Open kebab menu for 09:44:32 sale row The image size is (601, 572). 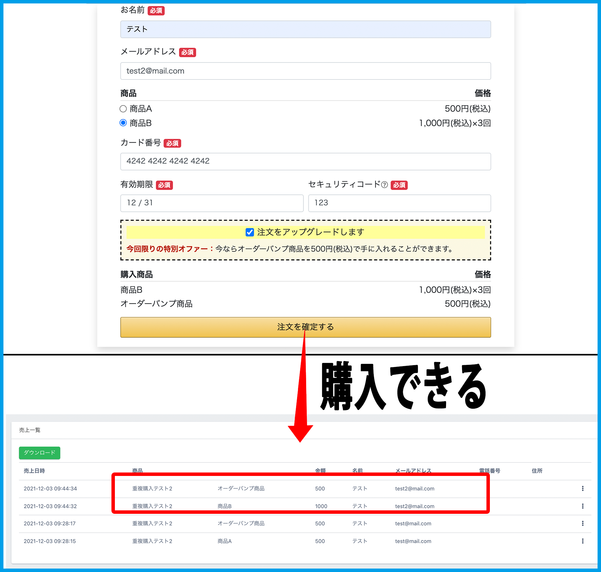[583, 506]
